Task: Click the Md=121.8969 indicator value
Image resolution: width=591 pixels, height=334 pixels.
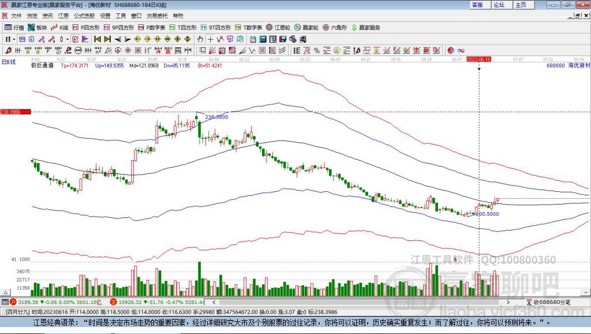Action: (x=144, y=65)
